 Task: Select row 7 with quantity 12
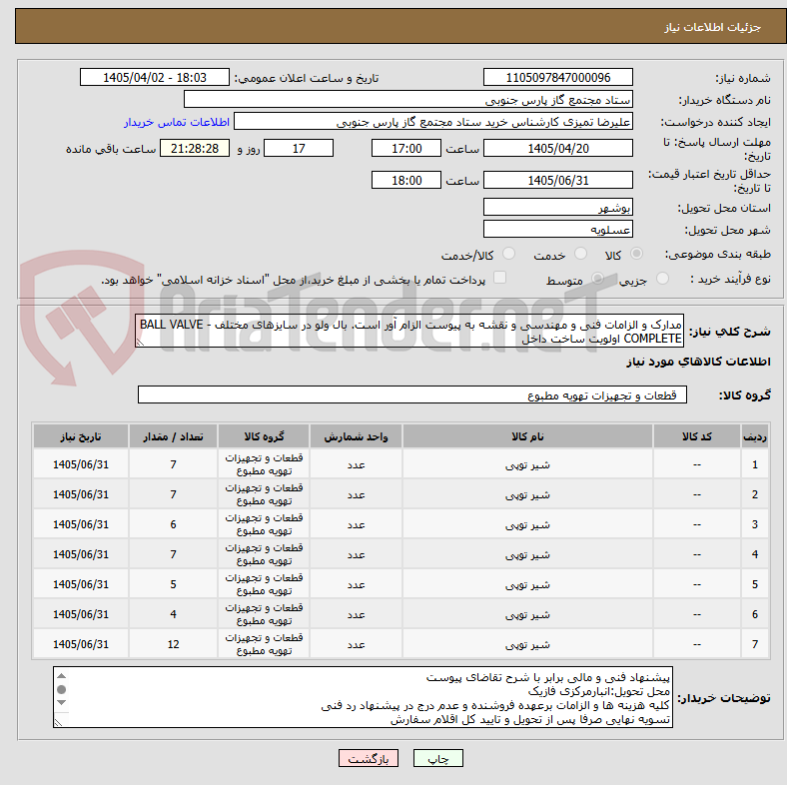click(400, 644)
